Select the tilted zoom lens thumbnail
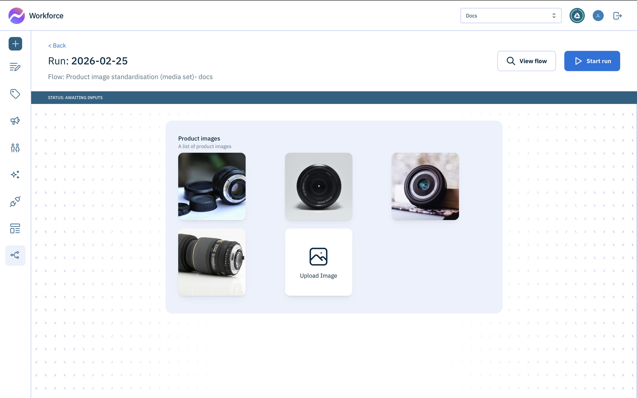 click(x=212, y=262)
